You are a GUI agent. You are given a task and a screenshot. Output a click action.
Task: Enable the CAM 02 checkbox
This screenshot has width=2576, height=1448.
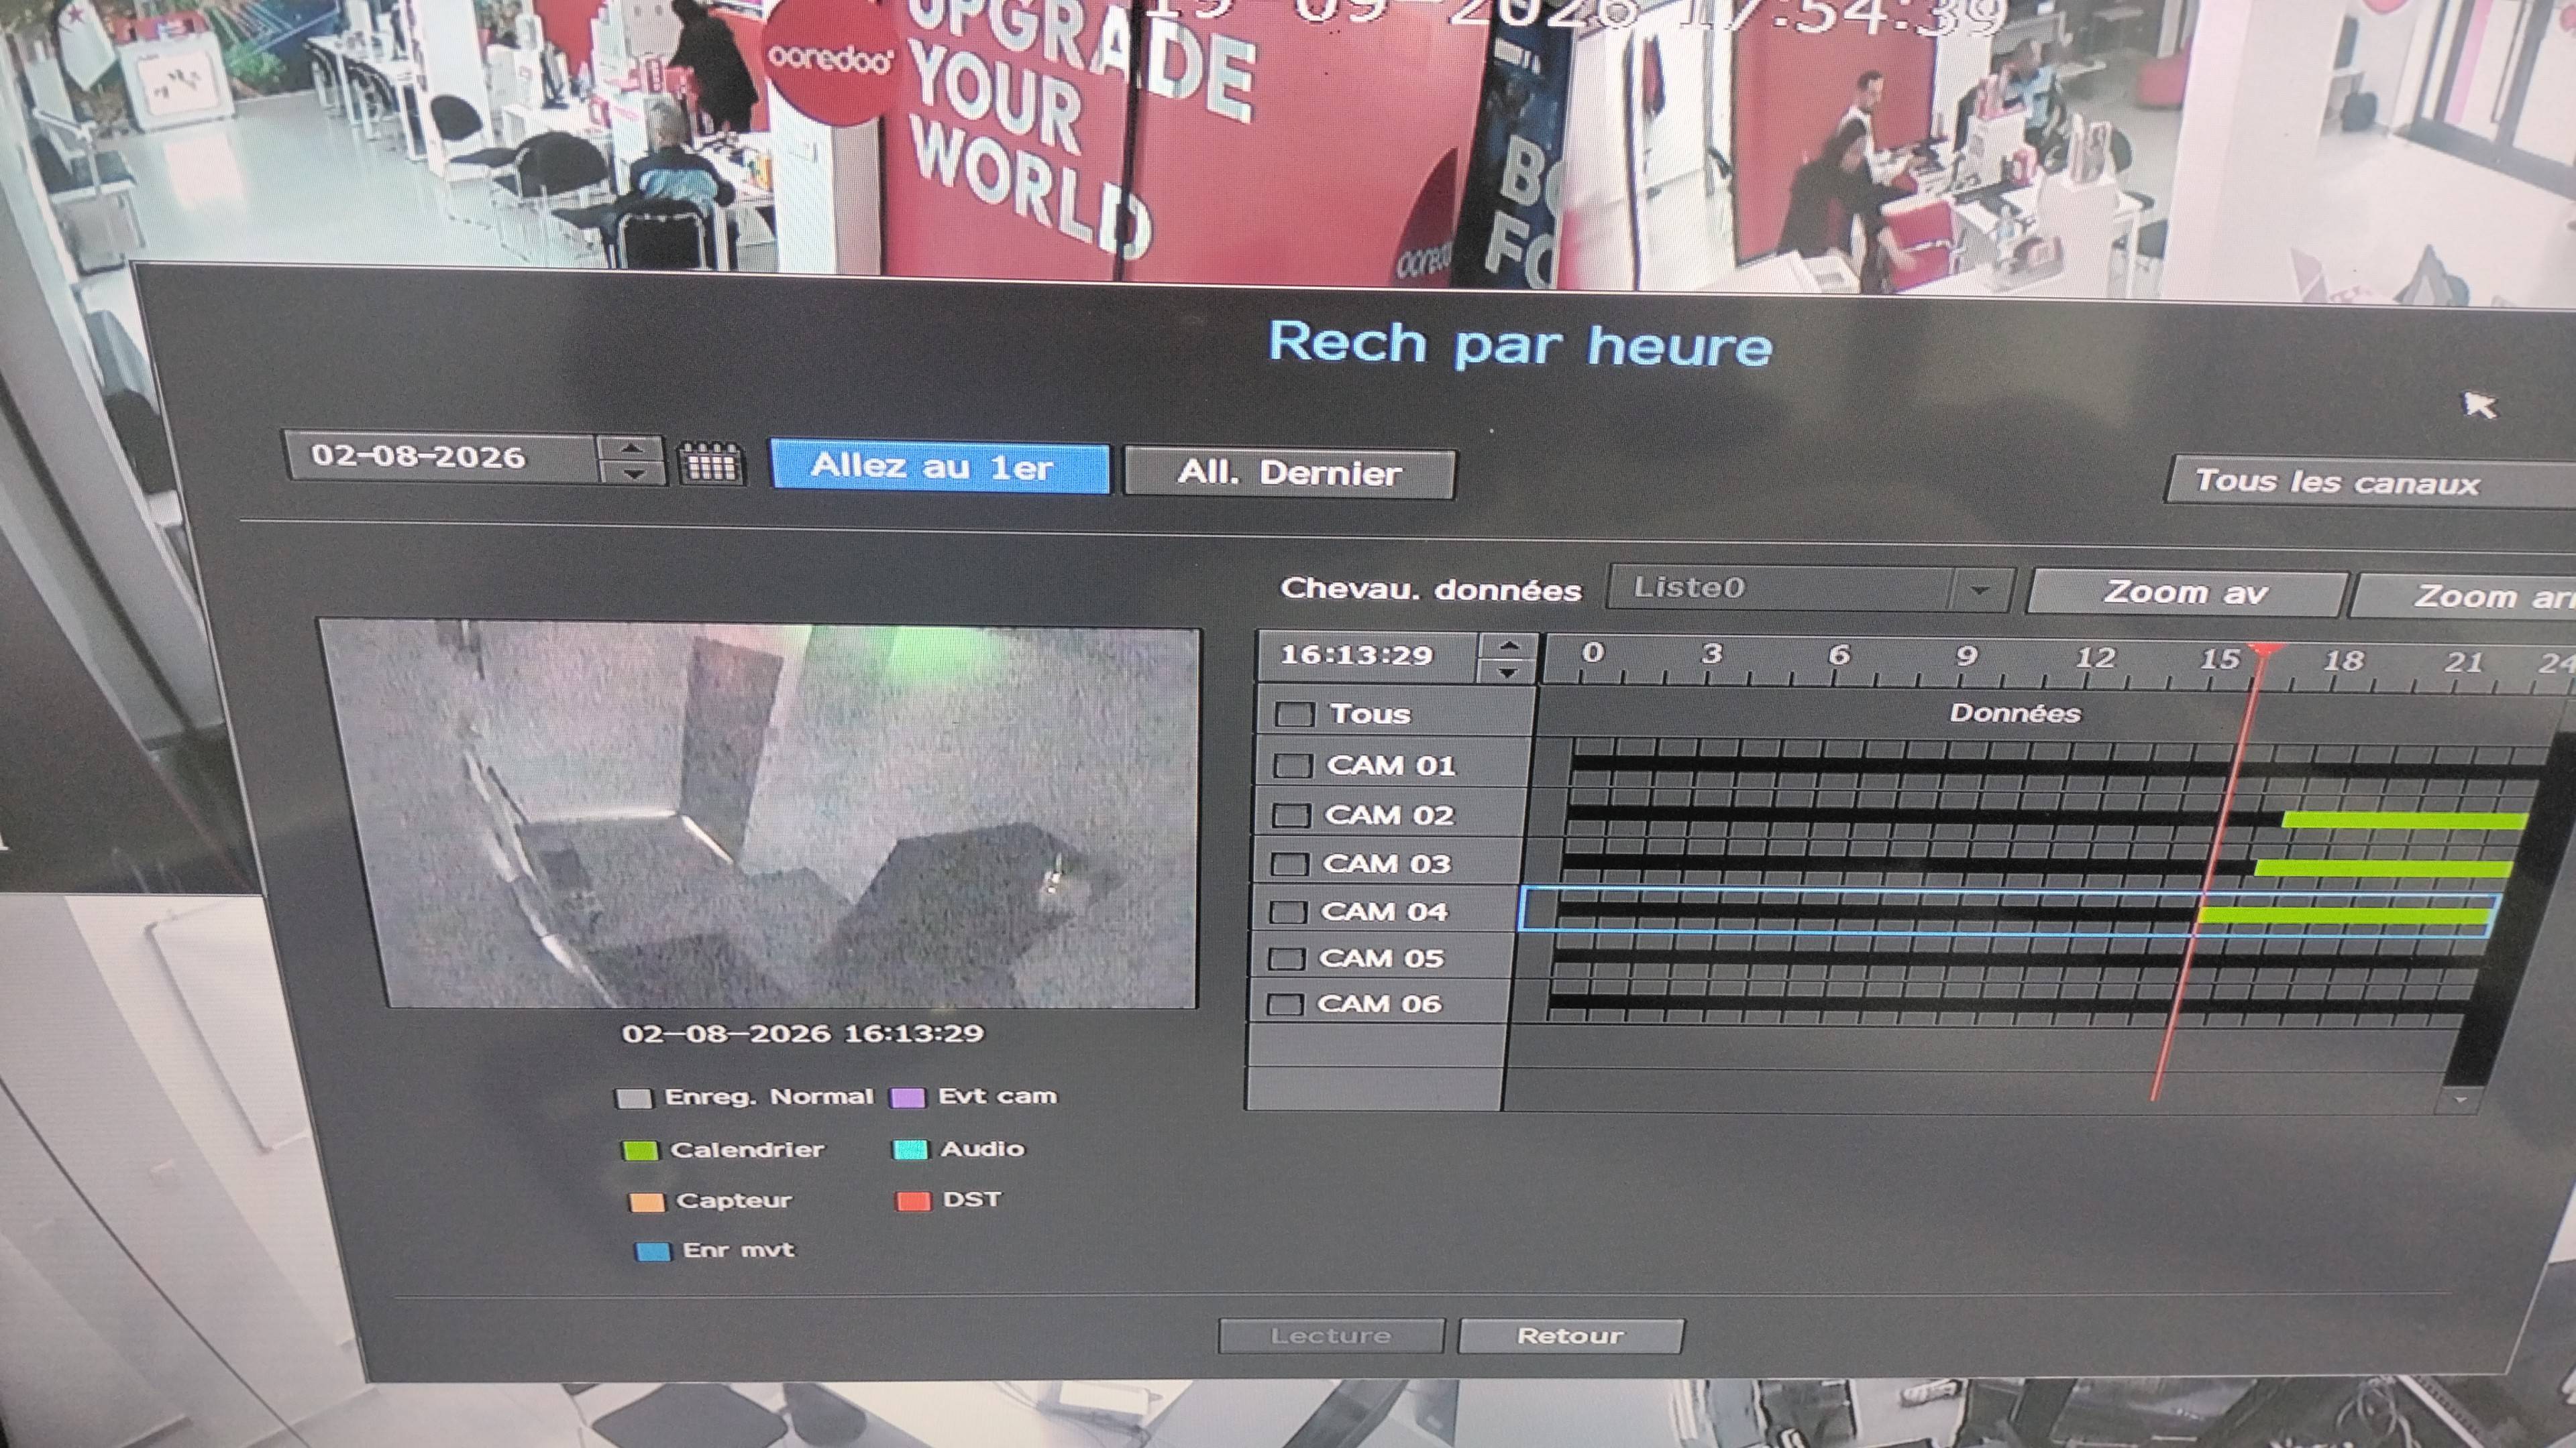pyautogui.click(x=1290, y=814)
